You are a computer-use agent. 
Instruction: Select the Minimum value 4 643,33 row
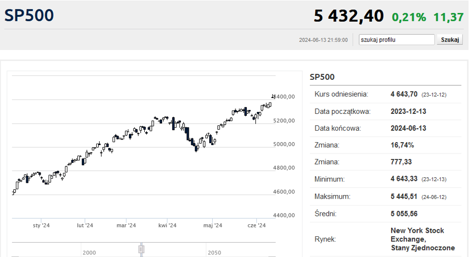(x=386, y=179)
